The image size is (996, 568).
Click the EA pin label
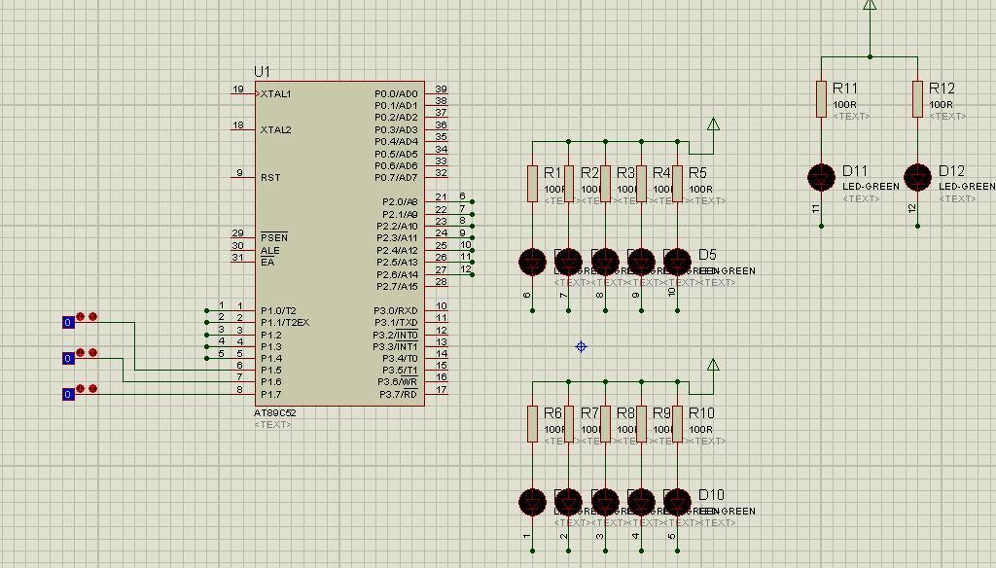point(267,262)
